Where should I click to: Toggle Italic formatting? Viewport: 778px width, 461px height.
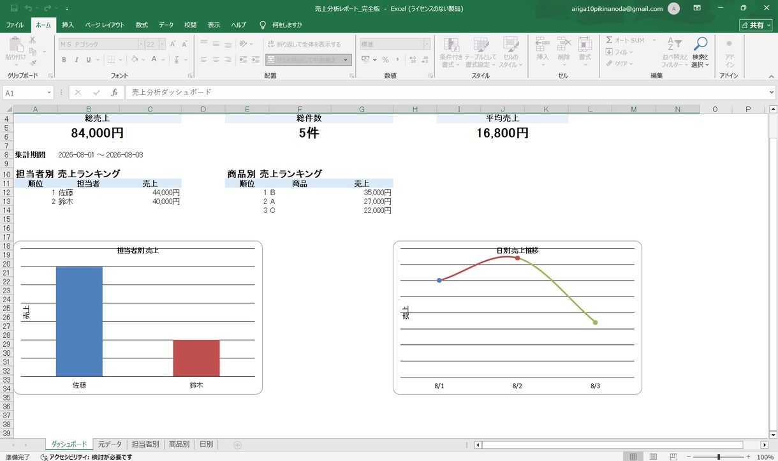(x=77, y=59)
